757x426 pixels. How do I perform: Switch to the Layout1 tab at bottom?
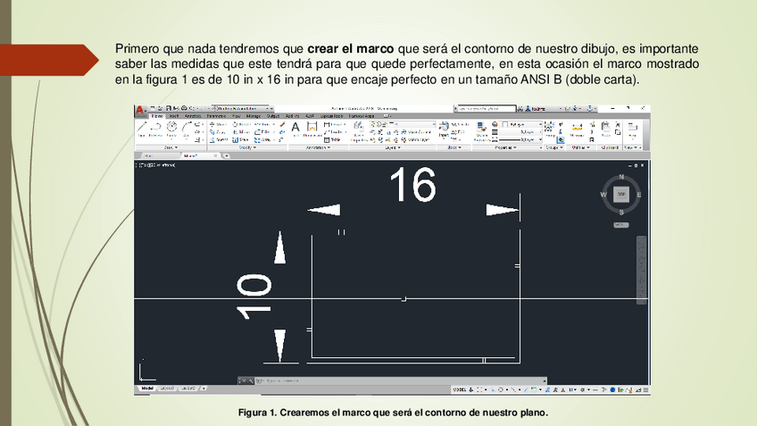(x=167, y=388)
